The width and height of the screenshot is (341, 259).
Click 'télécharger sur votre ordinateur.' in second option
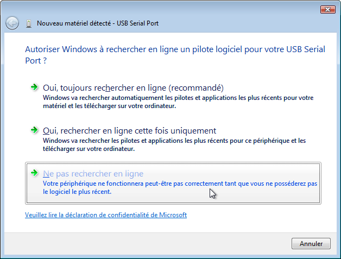point(89,149)
